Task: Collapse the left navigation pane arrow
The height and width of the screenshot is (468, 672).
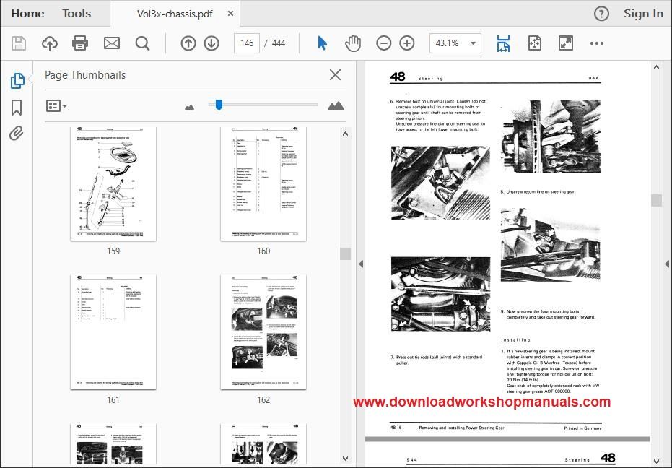Action: coord(361,264)
